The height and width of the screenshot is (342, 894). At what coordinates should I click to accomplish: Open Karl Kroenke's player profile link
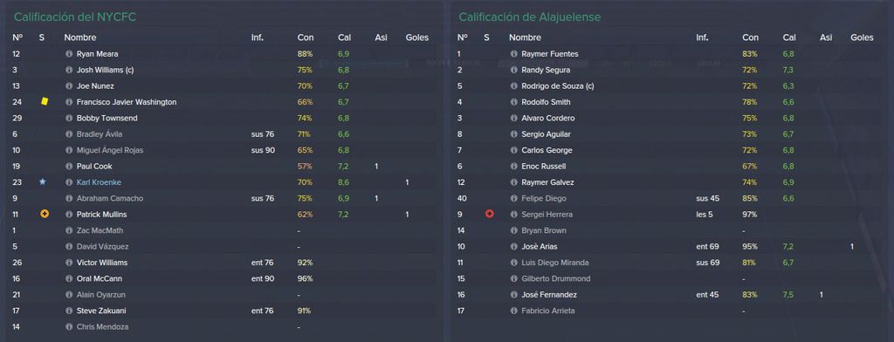[99, 182]
